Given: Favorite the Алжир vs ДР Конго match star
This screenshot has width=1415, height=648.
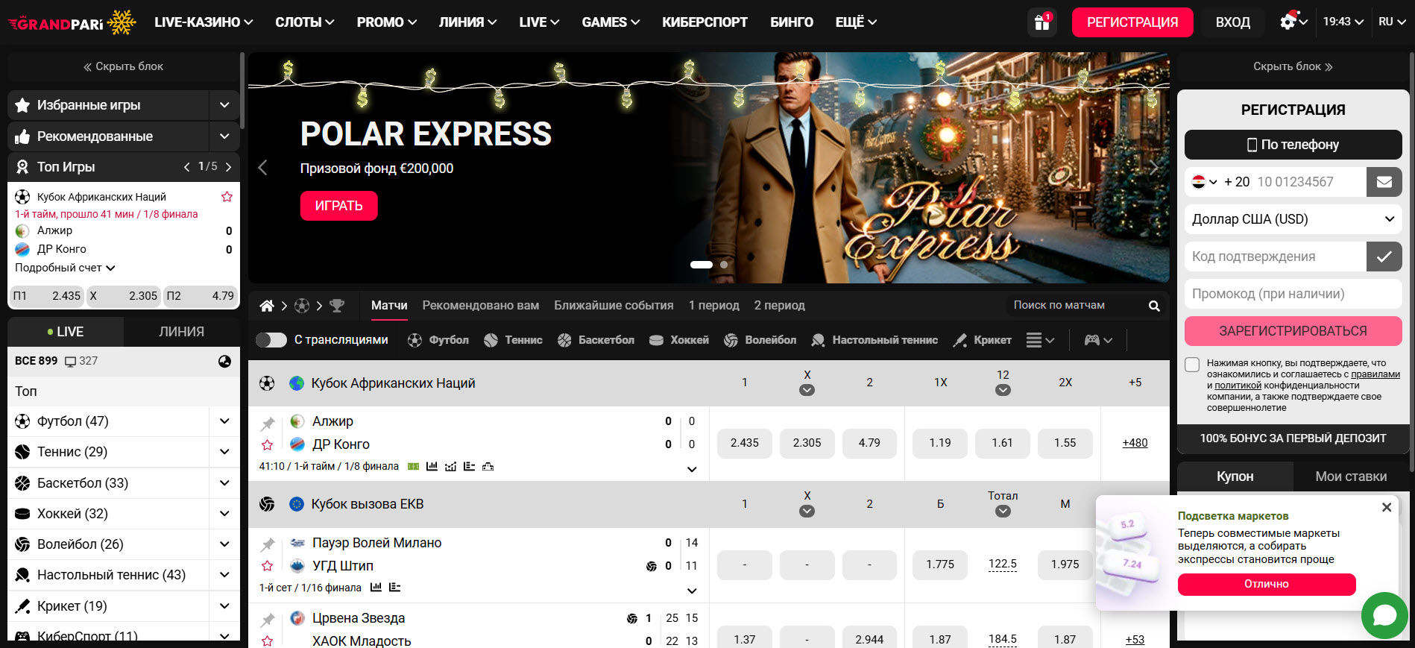Looking at the screenshot, I should click(x=268, y=445).
